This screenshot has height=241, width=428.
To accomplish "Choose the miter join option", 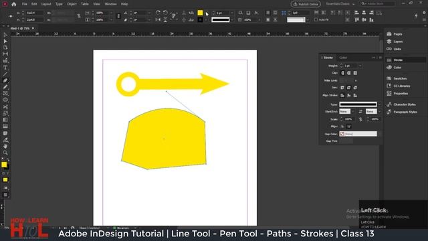I will tap(342, 88).
